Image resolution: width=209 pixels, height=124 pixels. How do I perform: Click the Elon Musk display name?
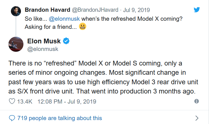click(44, 41)
